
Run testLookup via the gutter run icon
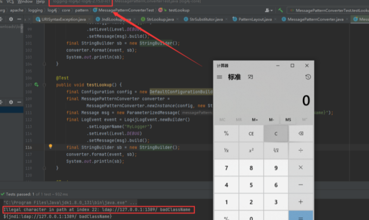[36, 85]
